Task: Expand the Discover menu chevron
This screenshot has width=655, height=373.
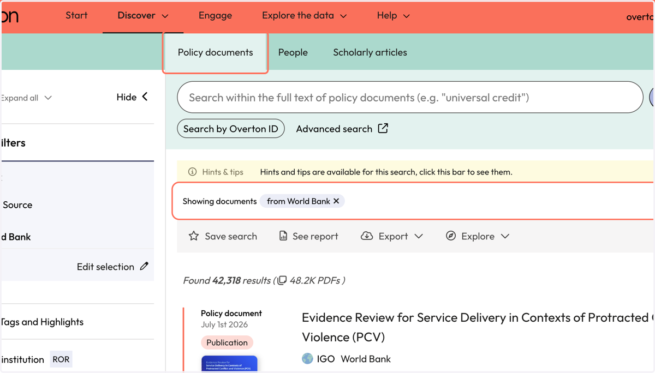Action: pyautogui.click(x=165, y=16)
